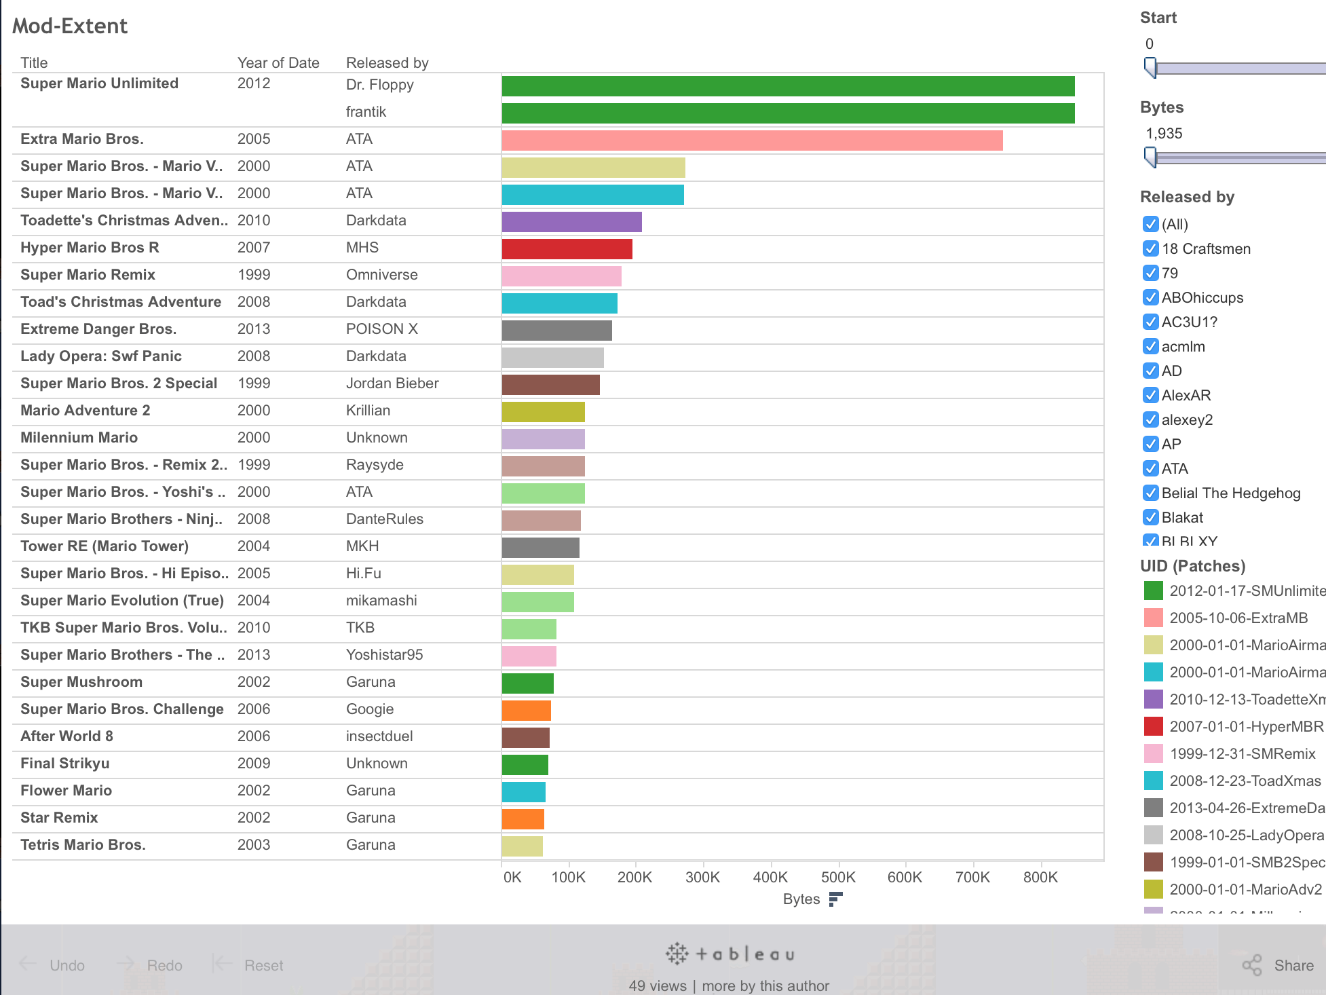
Task: Uncheck the 18 Craftsmen checkbox
Action: click(x=1150, y=248)
